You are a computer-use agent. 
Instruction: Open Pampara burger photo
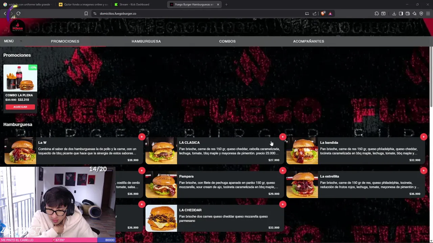click(161, 184)
